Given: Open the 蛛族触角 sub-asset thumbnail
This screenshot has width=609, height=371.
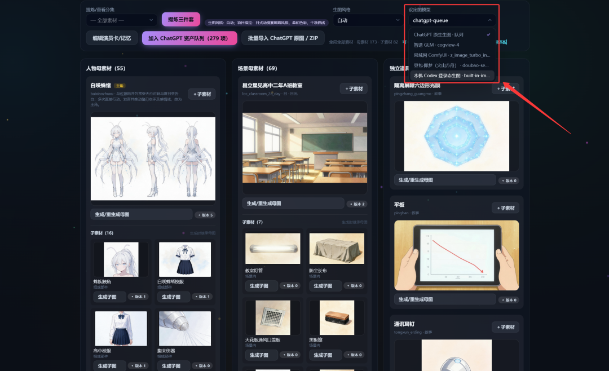Looking at the screenshot, I should pyautogui.click(x=121, y=259).
